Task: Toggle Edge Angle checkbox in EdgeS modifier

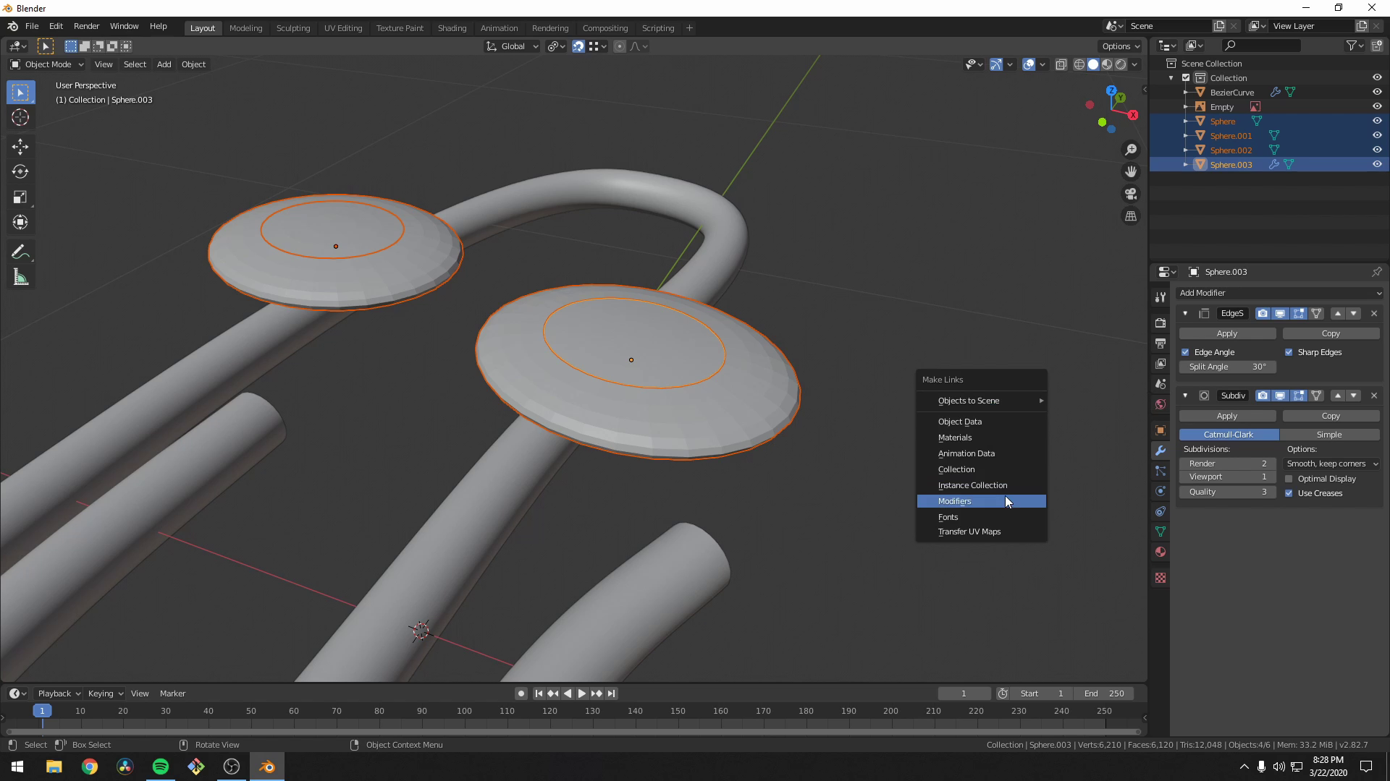Action: coord(1186,352)
